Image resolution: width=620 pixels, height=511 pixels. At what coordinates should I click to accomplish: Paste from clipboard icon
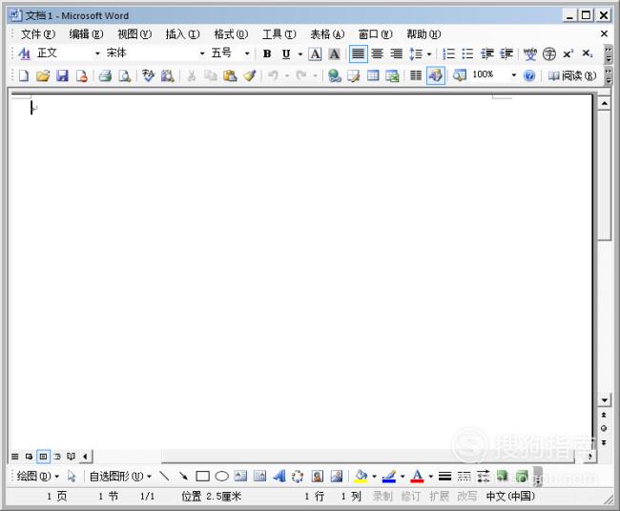coord(230,75)
